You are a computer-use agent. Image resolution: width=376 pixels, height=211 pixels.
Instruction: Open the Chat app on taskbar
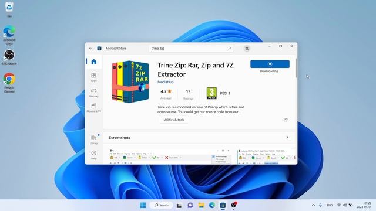point(190,205)
